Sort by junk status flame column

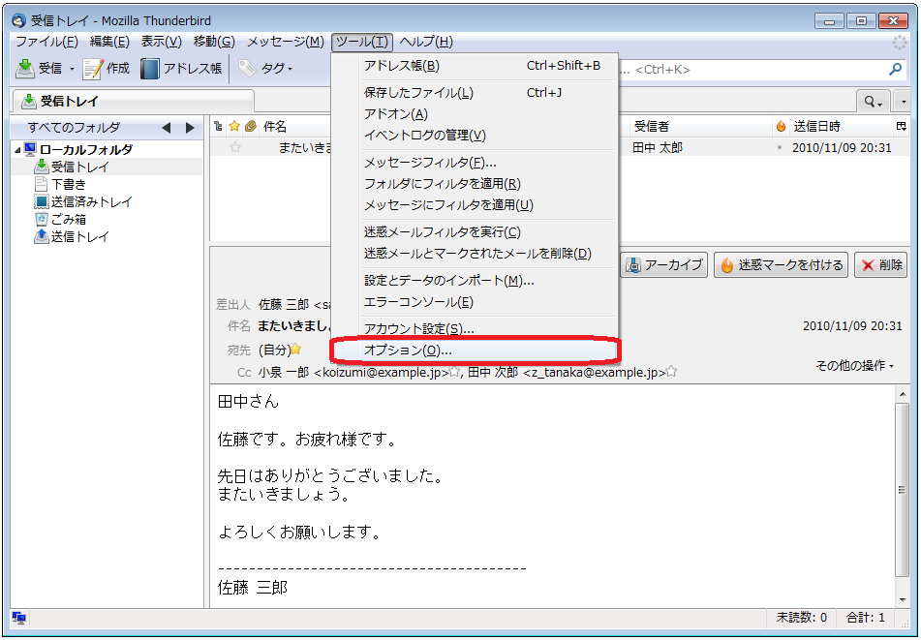pos(781,126)
